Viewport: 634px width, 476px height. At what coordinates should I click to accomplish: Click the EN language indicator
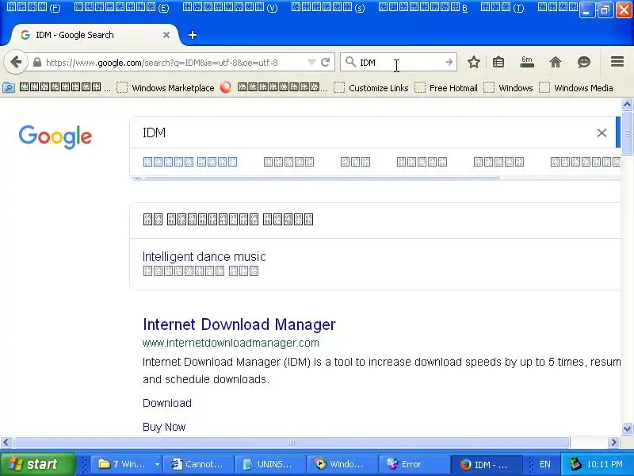coord(544,464)
